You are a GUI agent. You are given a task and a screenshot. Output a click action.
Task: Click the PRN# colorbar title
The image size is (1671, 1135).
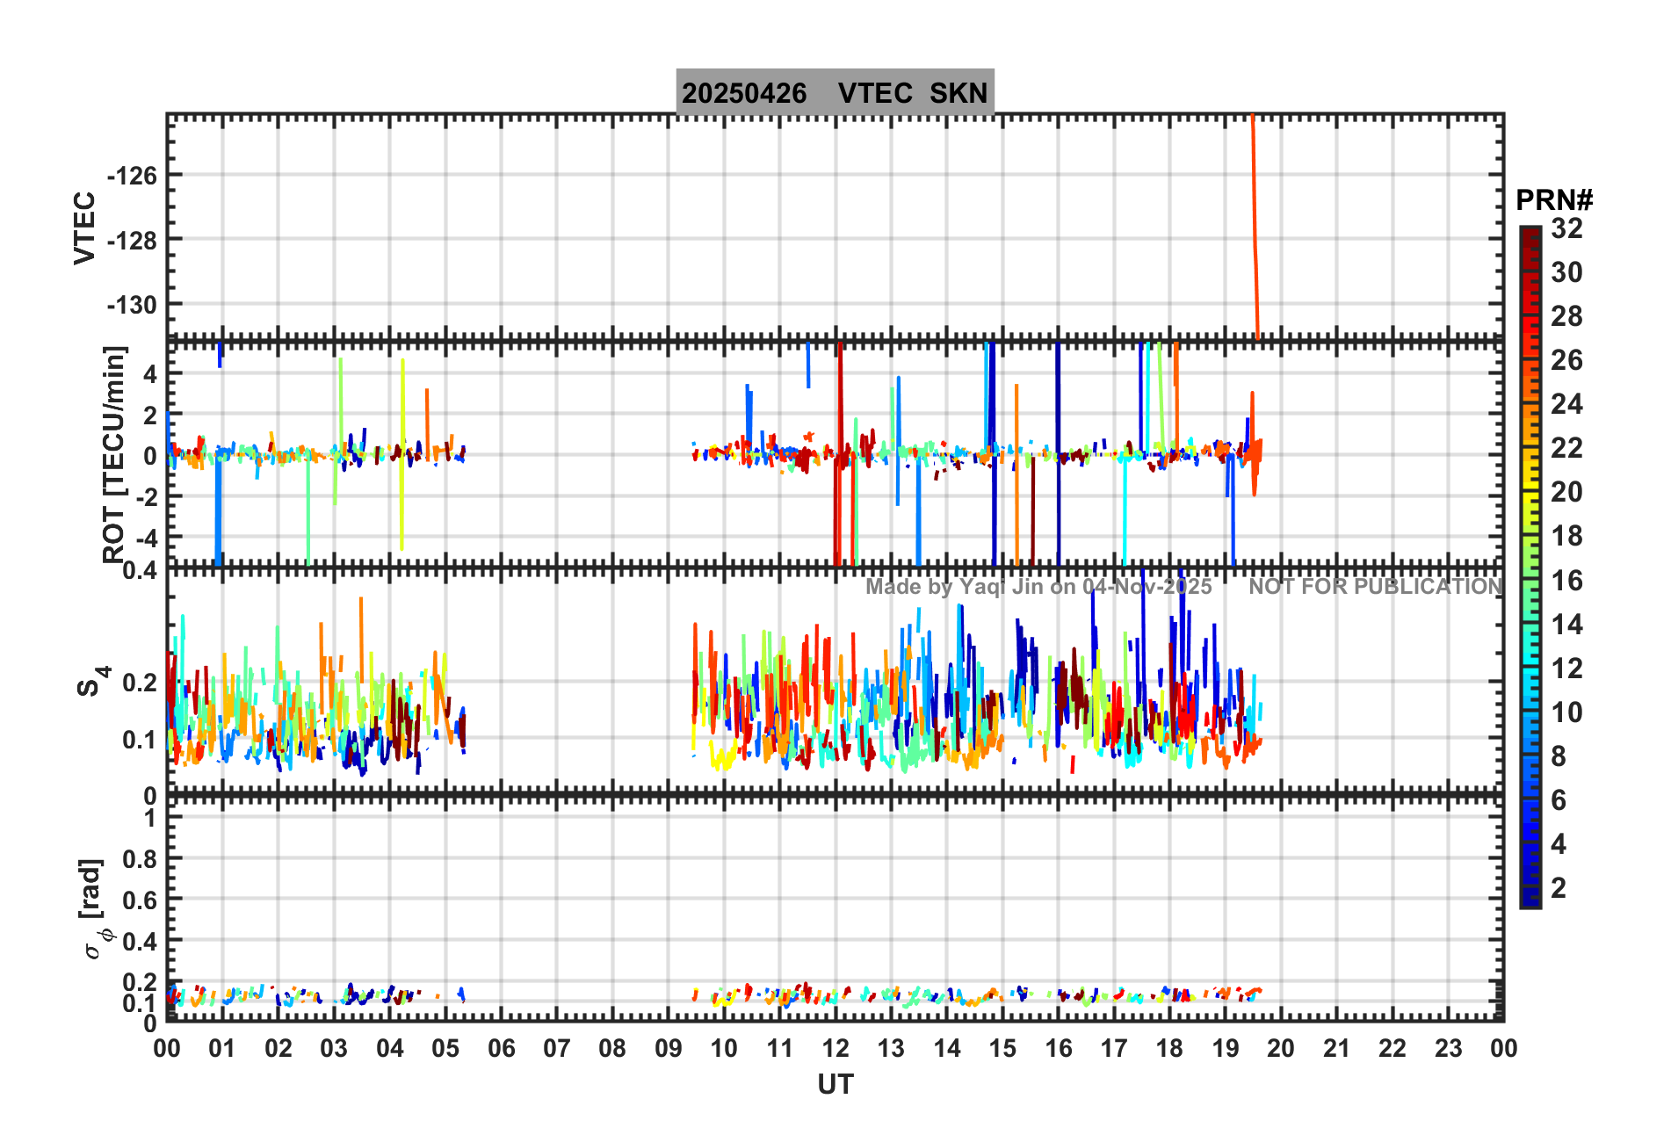[1553, 200]
